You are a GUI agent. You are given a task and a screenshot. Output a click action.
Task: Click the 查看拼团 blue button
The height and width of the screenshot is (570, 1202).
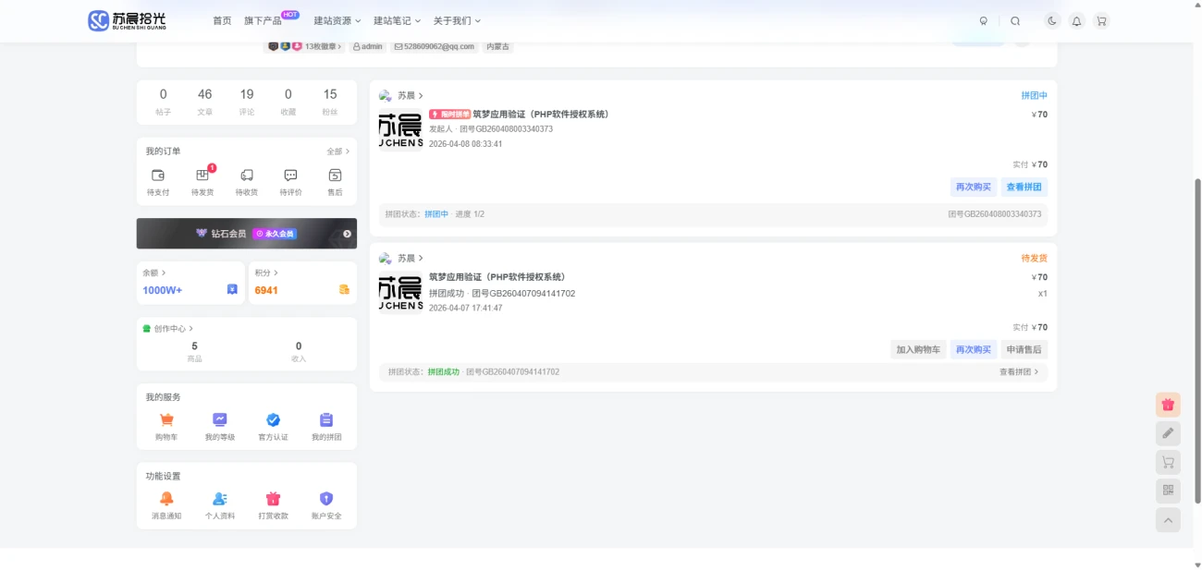click(1024, 187)
